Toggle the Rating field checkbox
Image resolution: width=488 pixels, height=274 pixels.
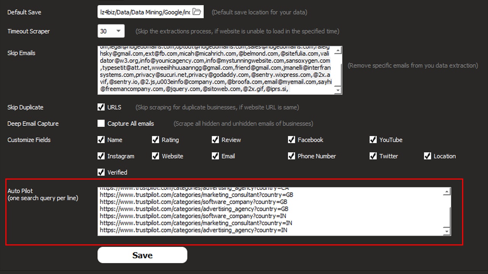(x=155, y=140)
